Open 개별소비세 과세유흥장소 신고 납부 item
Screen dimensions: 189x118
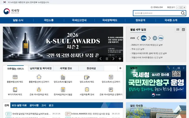pyautogui.click(x=147, y=58)
